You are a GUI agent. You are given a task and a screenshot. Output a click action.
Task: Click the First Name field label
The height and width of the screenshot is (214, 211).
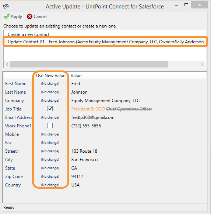point(15,84)
